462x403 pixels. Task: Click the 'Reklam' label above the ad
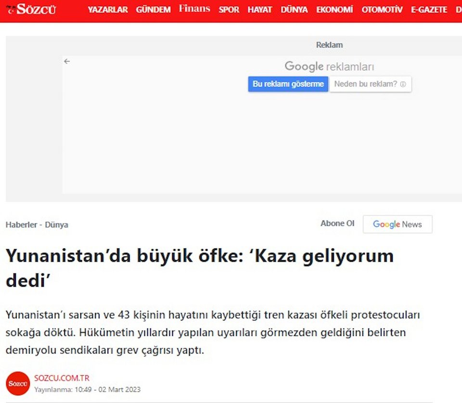[329, 45]
